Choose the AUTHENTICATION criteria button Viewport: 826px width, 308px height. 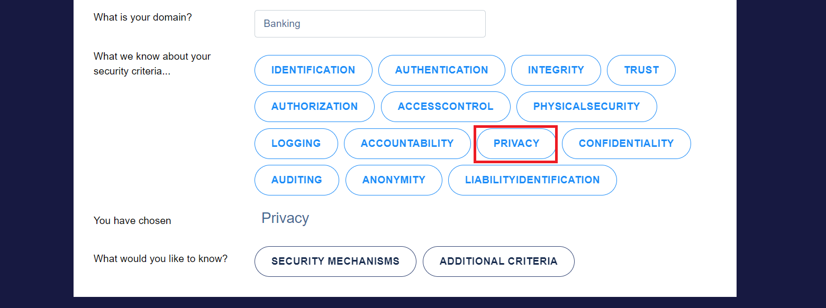(x=442, y=70)
